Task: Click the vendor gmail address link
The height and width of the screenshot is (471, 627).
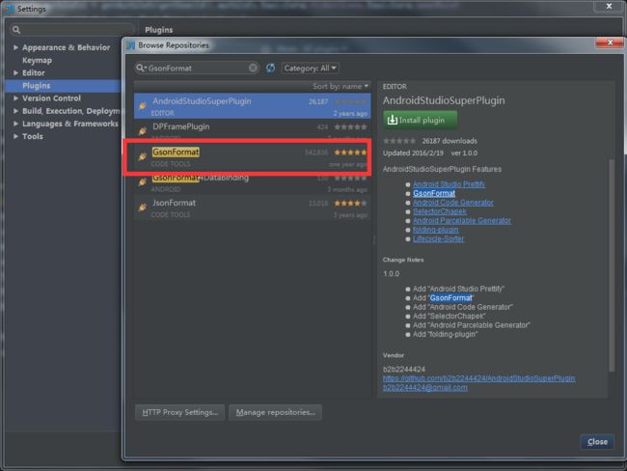Action: pyautogui.click(x=424, y=387)
